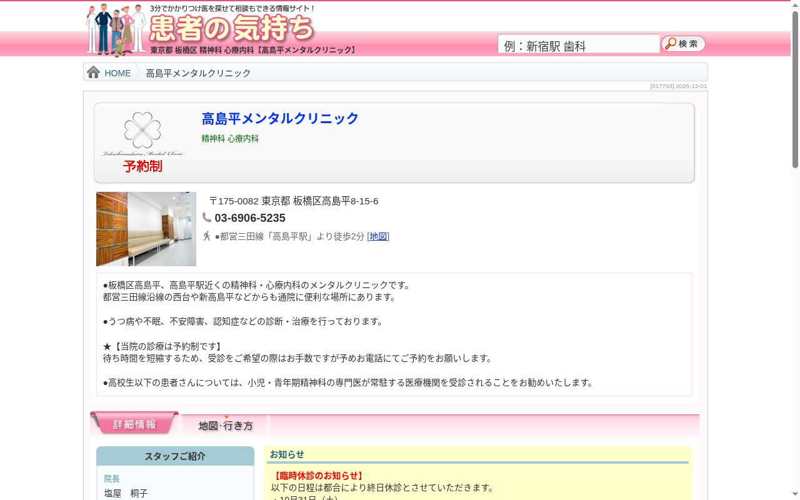
Task: Click the 高島平メンタルクリニック breadcrumb text
Action: 198,73
